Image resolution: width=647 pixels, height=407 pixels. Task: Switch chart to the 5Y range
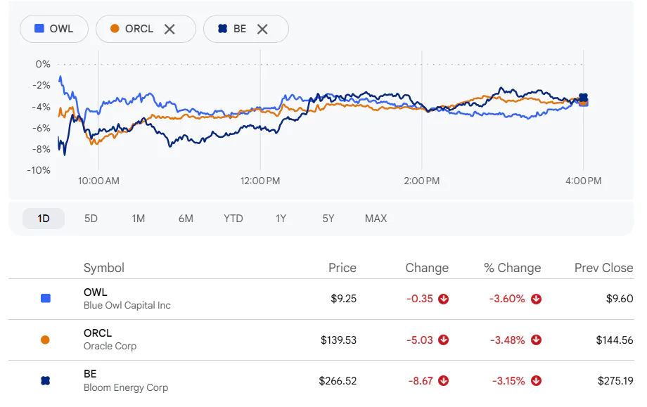tap(328, 219)
